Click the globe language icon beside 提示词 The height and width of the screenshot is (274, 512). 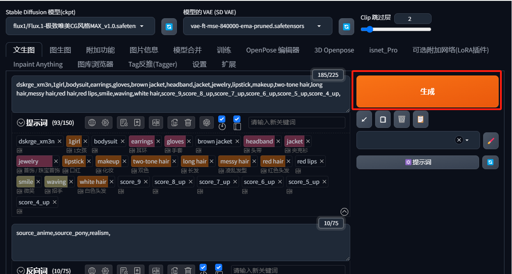(x=92, y=123)
